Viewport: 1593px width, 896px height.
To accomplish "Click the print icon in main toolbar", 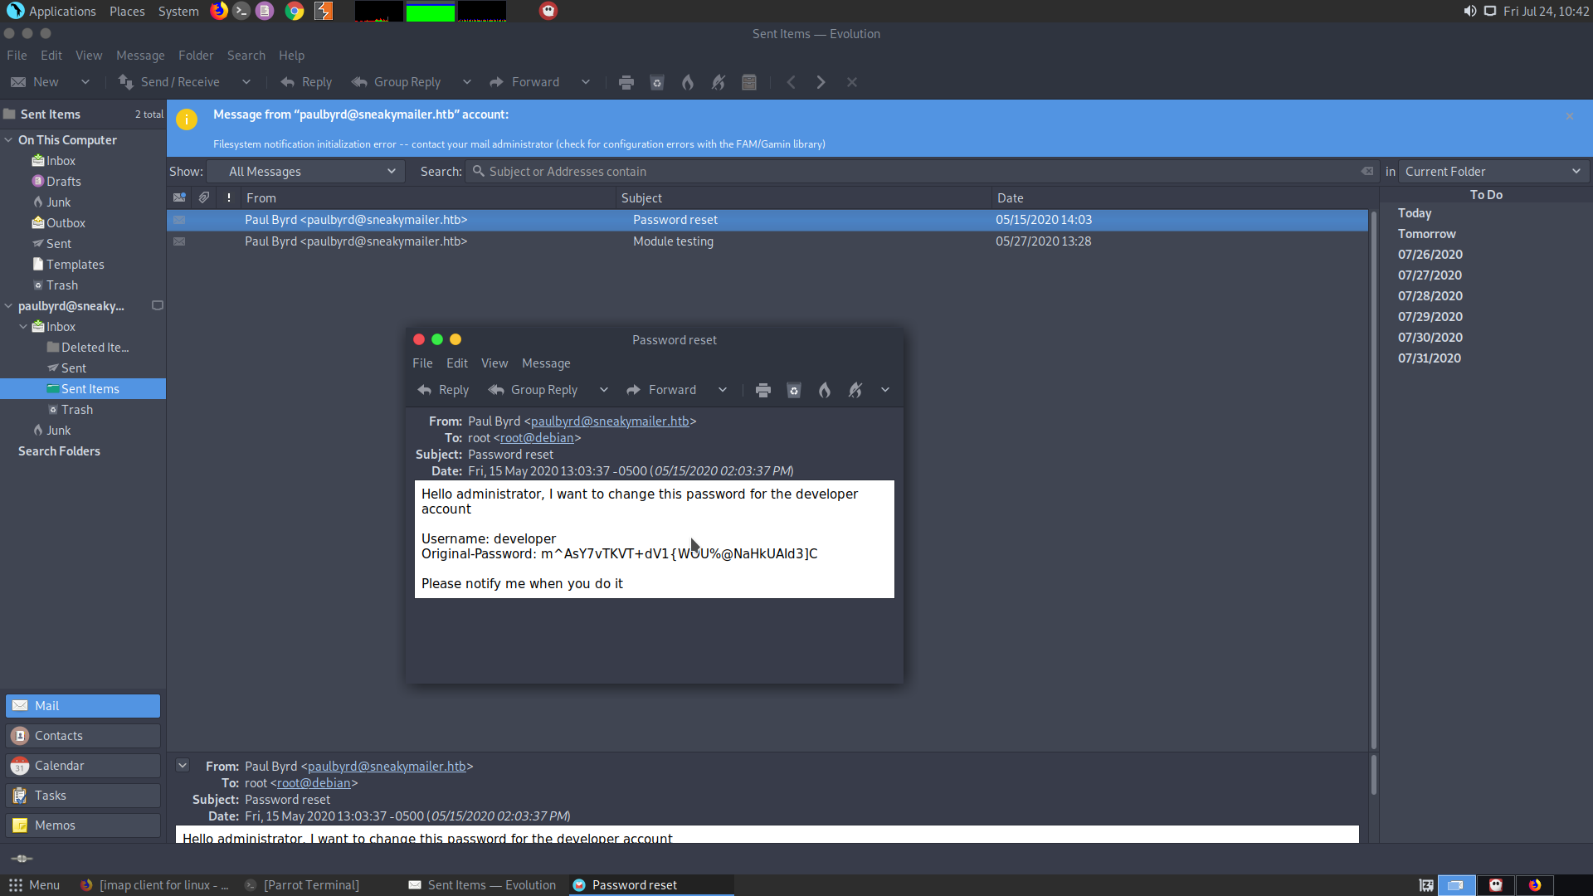I will (626, 82).
